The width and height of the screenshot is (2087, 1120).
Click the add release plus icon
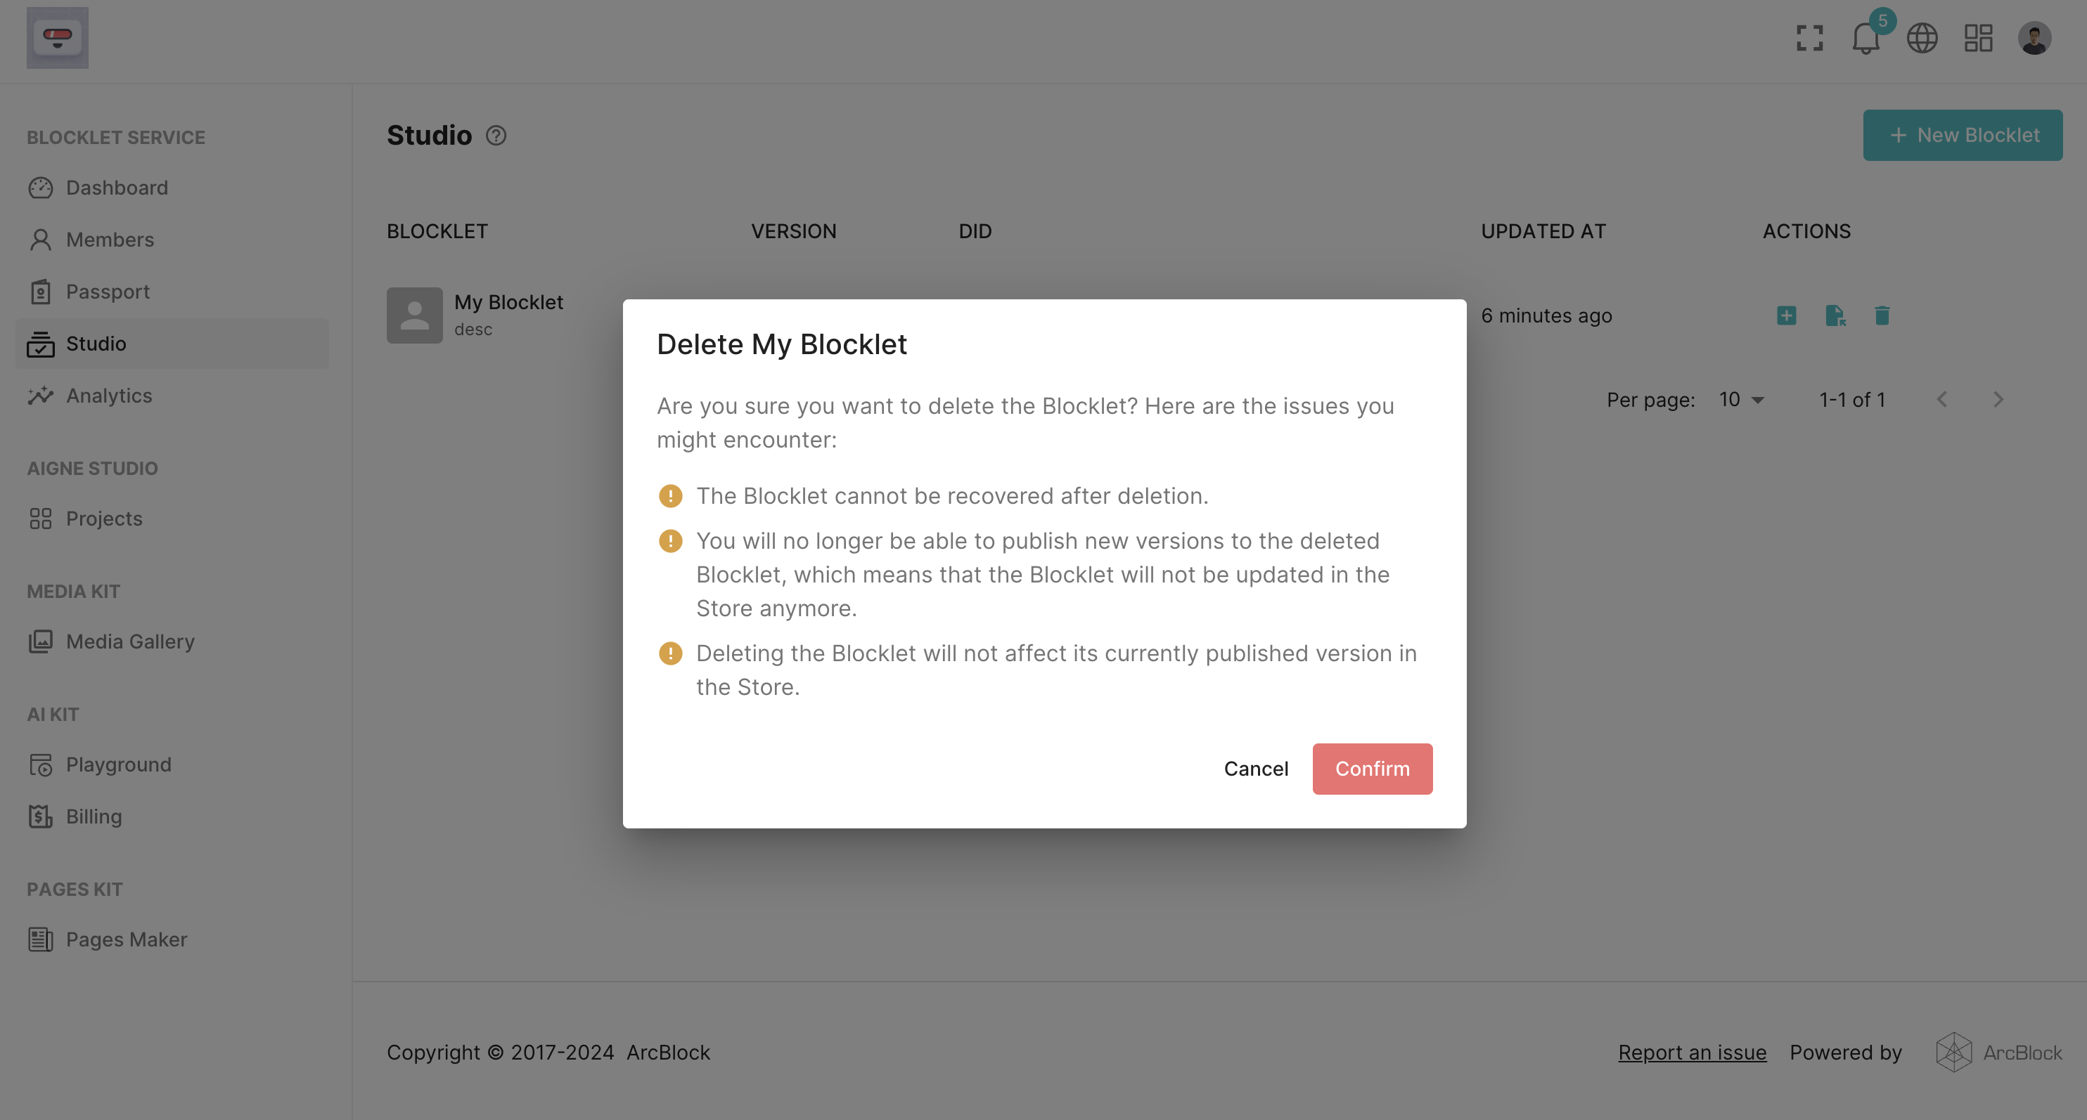point(1787,315)
